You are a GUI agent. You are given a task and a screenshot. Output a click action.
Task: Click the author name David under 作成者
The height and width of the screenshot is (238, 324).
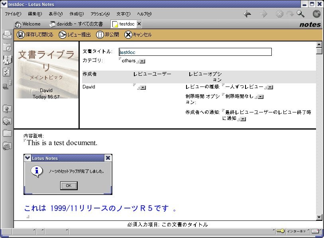pos(89,87)
